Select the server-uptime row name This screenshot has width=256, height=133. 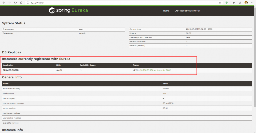tap(9, 108)
